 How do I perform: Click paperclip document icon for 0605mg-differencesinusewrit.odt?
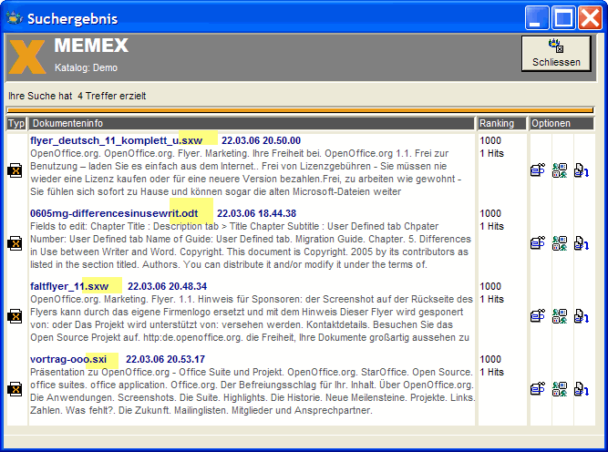(x=539, y=243)
